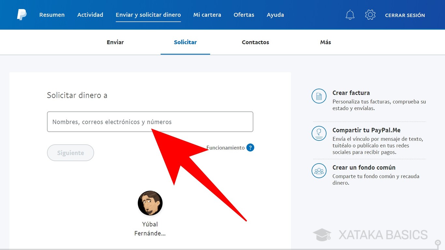This screenshot has height=250, width=445.
Task: Click the 'Solicitar dinero a' heading
Action: pyautogui.click(x=77, y=95)
